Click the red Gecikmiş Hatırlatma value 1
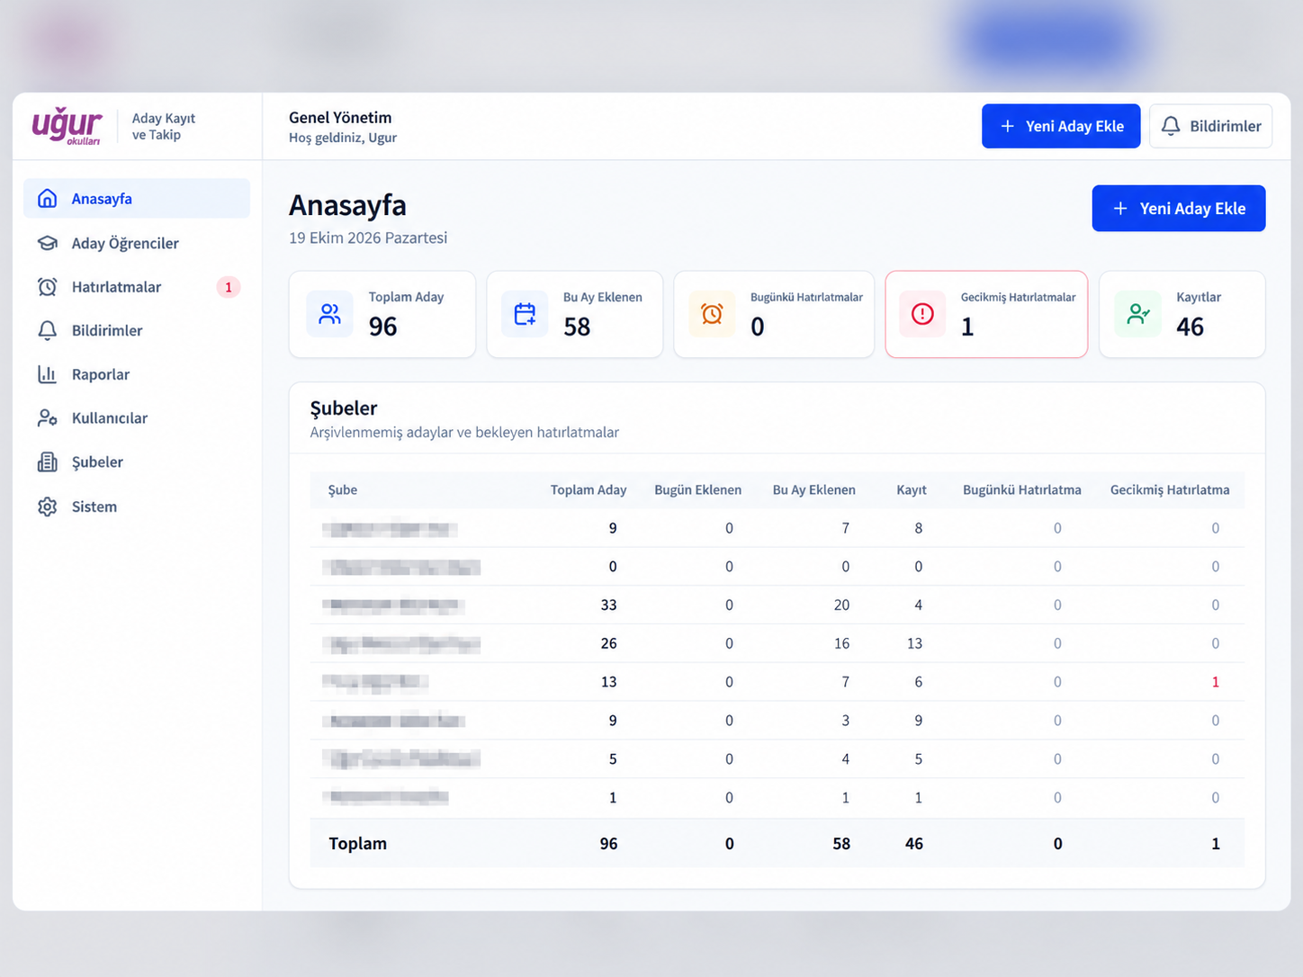1303x977 pixels. 1216,682
